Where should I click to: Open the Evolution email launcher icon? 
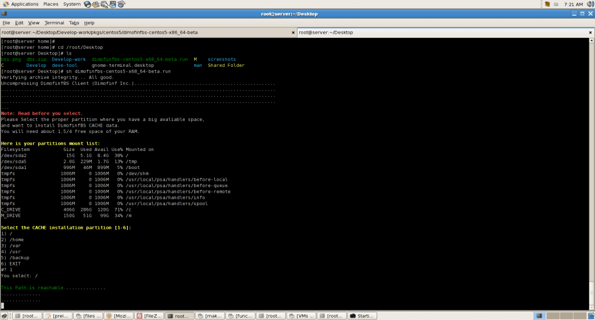click(96, 4)
